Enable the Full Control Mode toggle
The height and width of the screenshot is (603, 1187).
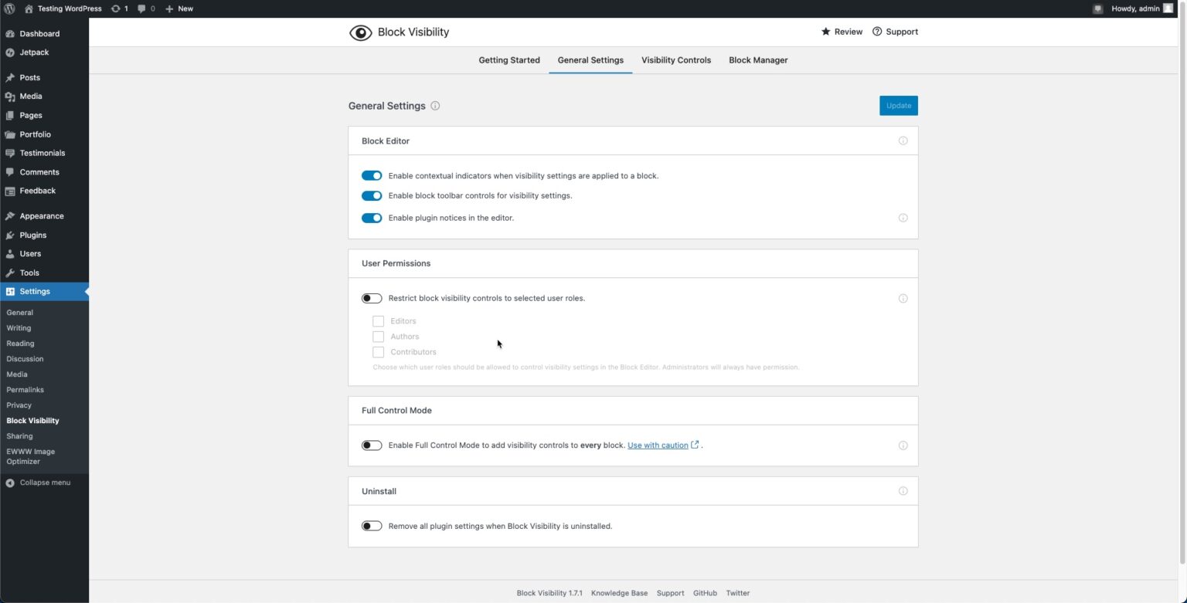click(372, 445)
